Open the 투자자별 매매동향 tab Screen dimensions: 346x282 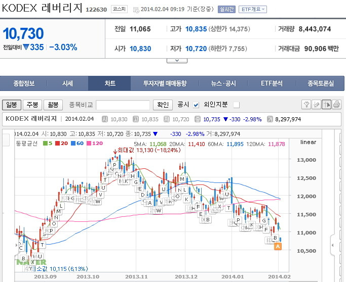click(x=165, y=83)
